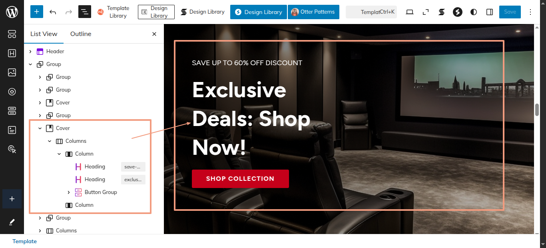Click the Template breadcrumb link

[x=24, y=241]
